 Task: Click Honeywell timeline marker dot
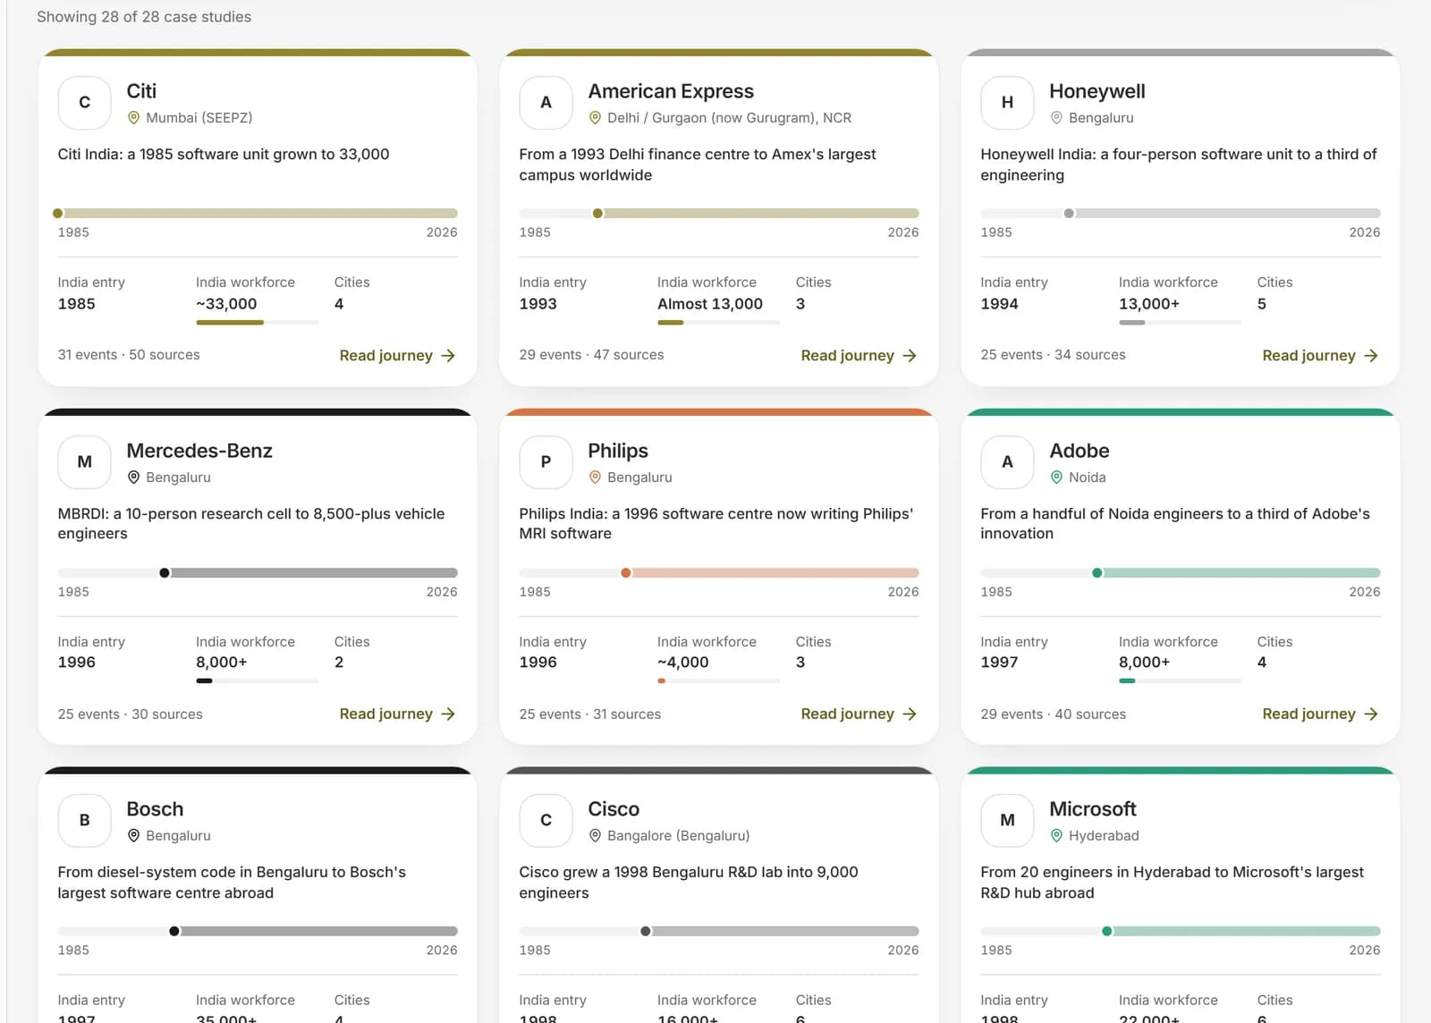[1069, 214]
